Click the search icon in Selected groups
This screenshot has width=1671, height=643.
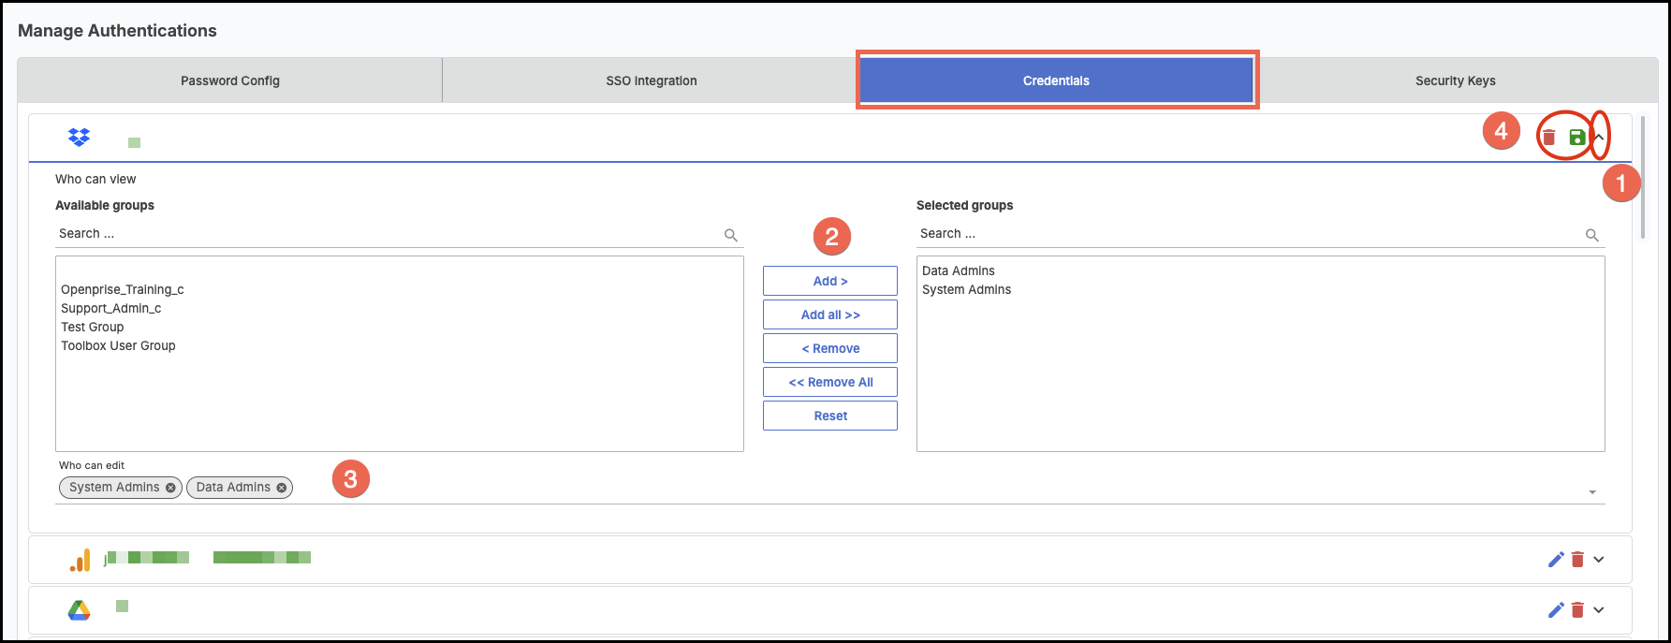pos(1592,235)
